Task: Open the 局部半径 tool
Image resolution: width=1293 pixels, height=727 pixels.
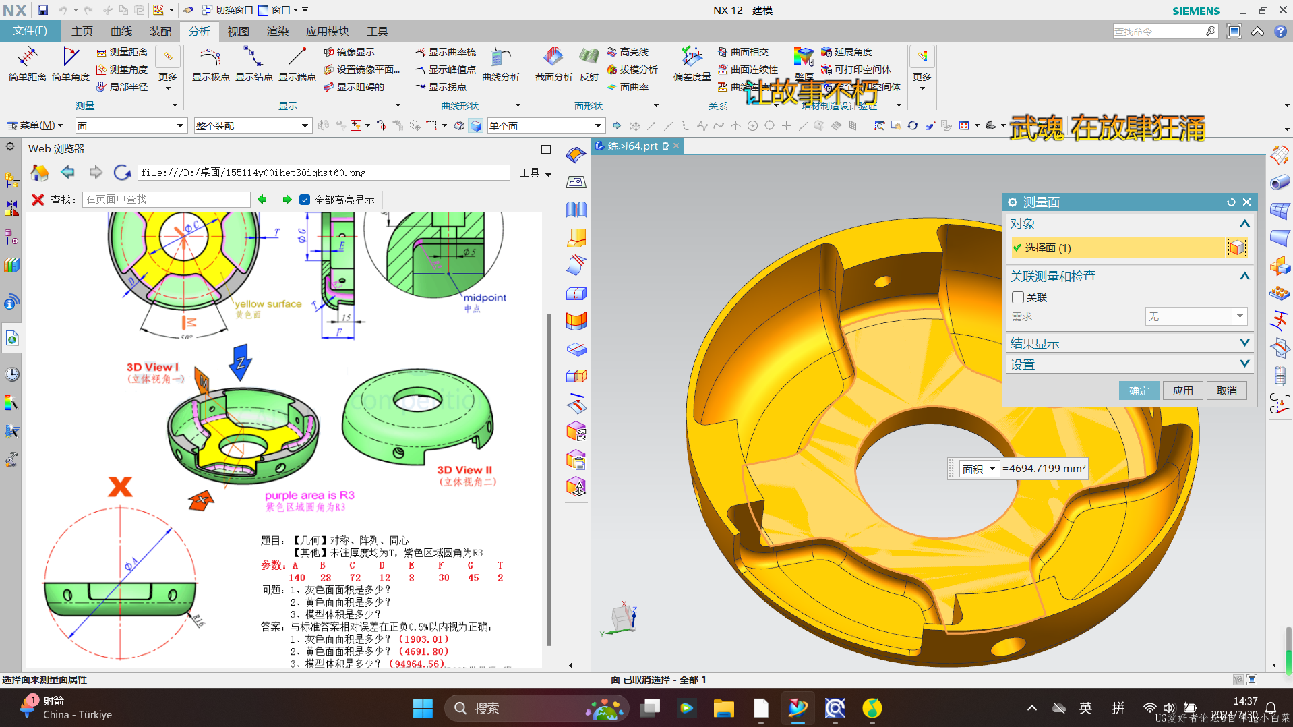Action: (x=121, y=87)
